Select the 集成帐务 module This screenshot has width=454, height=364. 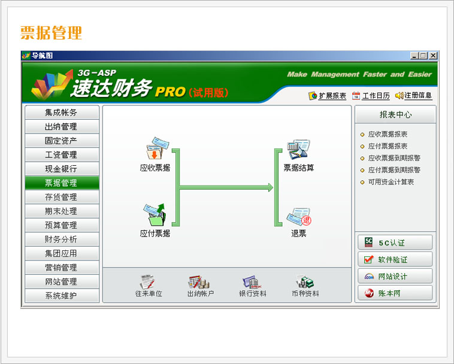[x=62, y=113]
